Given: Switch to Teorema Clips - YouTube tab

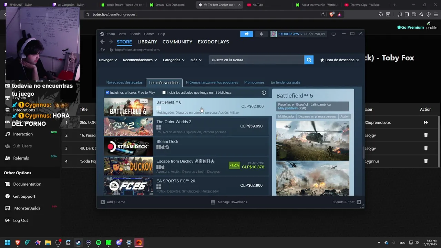Looking at the screenshot, I should point(365,5).
